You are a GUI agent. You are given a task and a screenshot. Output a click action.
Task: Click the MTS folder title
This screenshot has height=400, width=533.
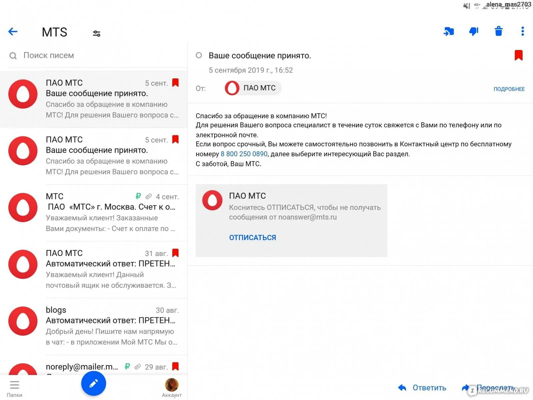tap(55, 32)
